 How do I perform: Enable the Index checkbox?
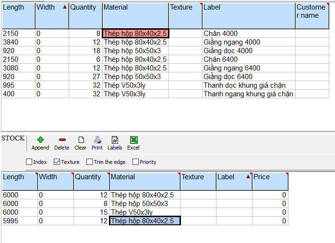coord(29,162)
